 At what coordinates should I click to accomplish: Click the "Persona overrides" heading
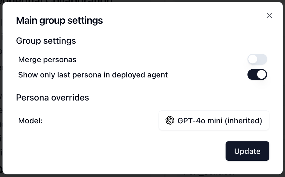53,98
